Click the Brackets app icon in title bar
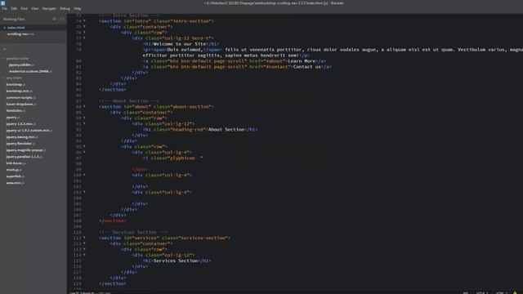This screenshot has width=523, height=294. tap(3, 3)
